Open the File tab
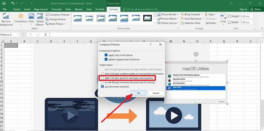Screen dimensions: 264x131 5,9
